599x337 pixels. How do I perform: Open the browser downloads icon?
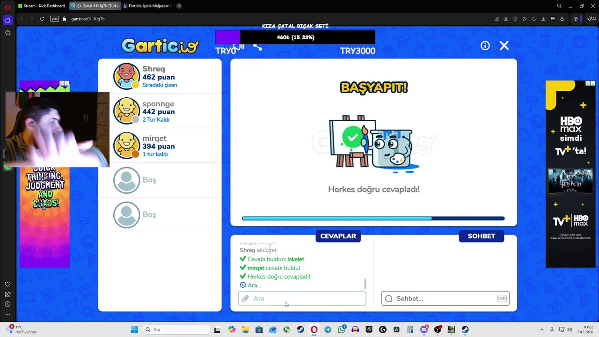(x=543, y=19)
